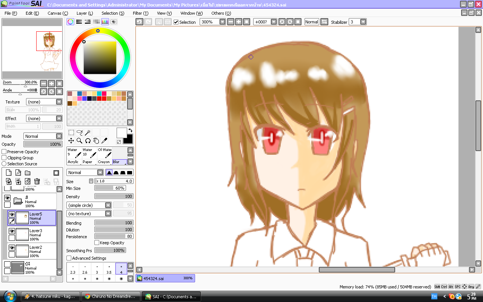Select the flattest brush edge shape
This screenshot has height=302, width=483.
click(130, 173)
